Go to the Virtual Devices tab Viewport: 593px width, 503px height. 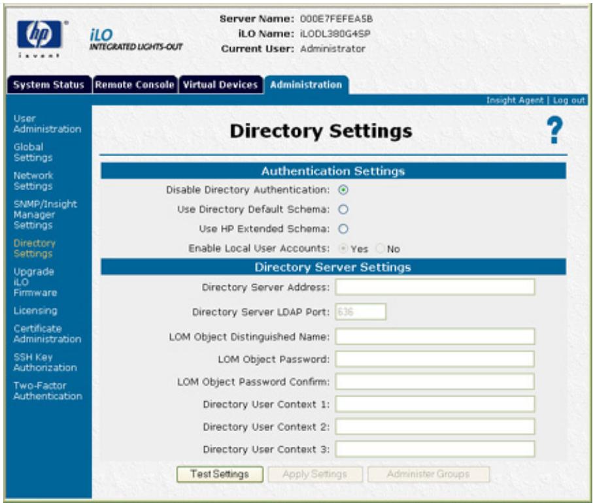point(220,85)
